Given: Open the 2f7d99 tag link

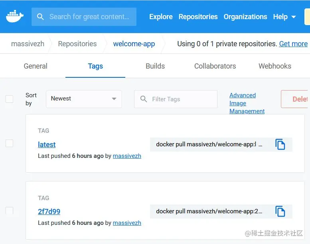Looking at the screenshot, I should (49, 212).
